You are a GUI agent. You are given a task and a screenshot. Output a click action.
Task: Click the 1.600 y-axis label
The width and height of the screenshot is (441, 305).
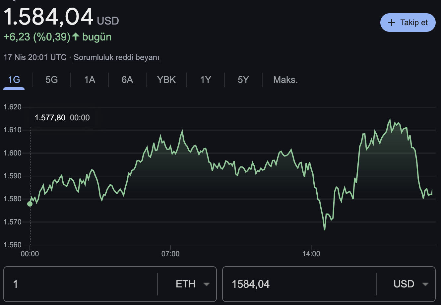coord(12,153)
